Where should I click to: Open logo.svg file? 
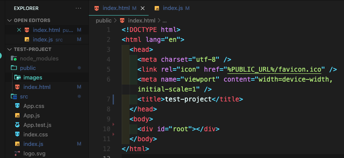[x=47, y=153]
